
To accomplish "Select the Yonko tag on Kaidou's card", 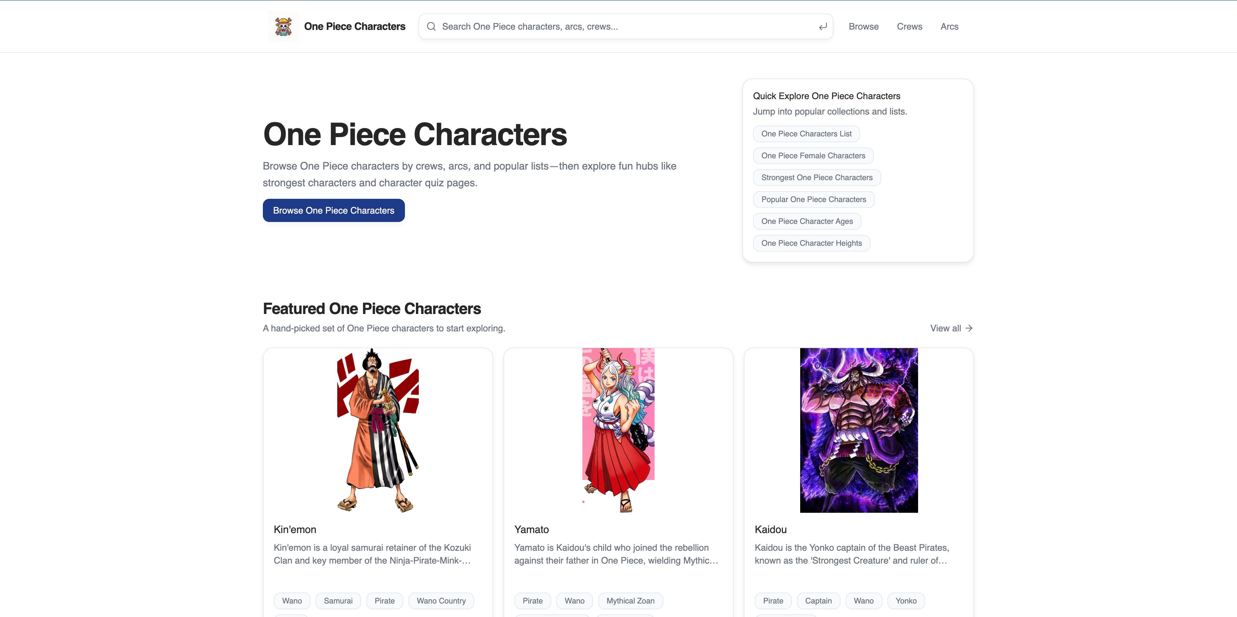I will tap(906, 601).
